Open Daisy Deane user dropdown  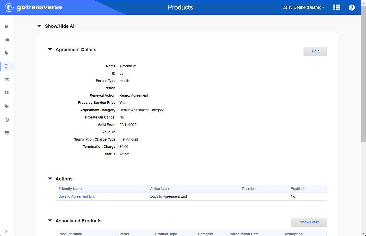pos(303,7)
